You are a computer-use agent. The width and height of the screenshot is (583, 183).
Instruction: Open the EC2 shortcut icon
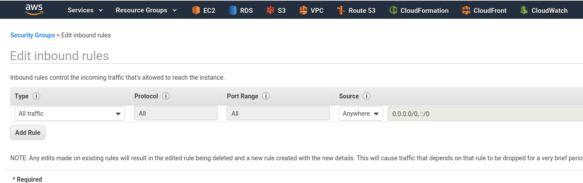click(196, 10)
